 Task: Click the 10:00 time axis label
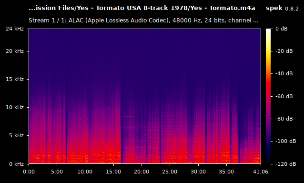[85, 172]
